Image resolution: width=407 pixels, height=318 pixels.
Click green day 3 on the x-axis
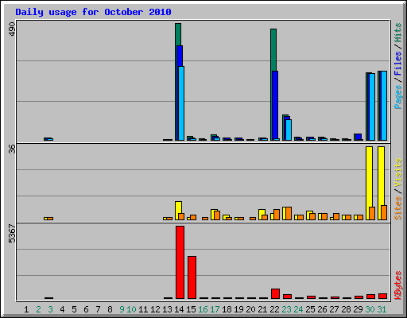(x=50, y=309)
